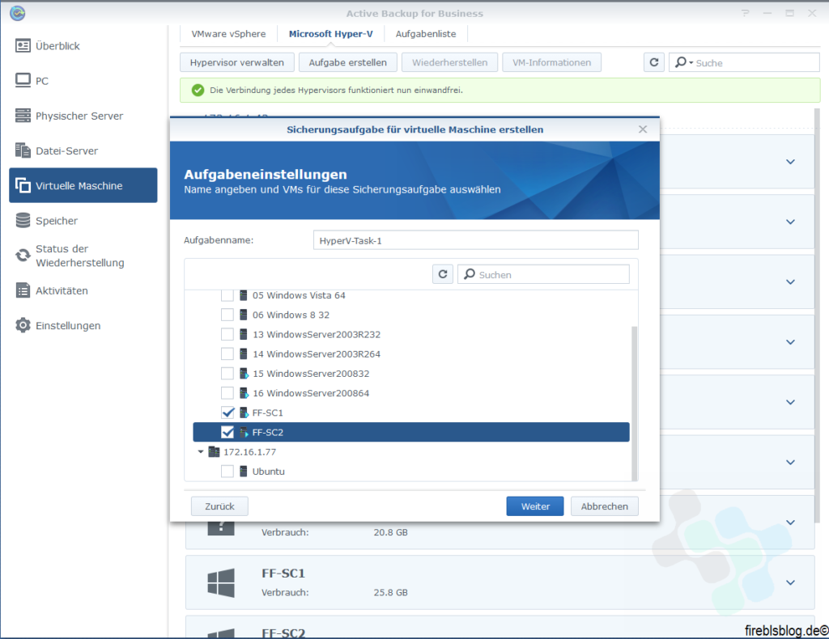The width and height of the screenshot is (829, 639).
Task: Click the green success checkmark icon
Action: [198, 91]
